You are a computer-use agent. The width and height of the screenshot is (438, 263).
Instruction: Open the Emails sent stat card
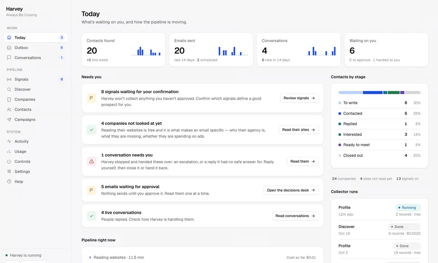point(211,50)
